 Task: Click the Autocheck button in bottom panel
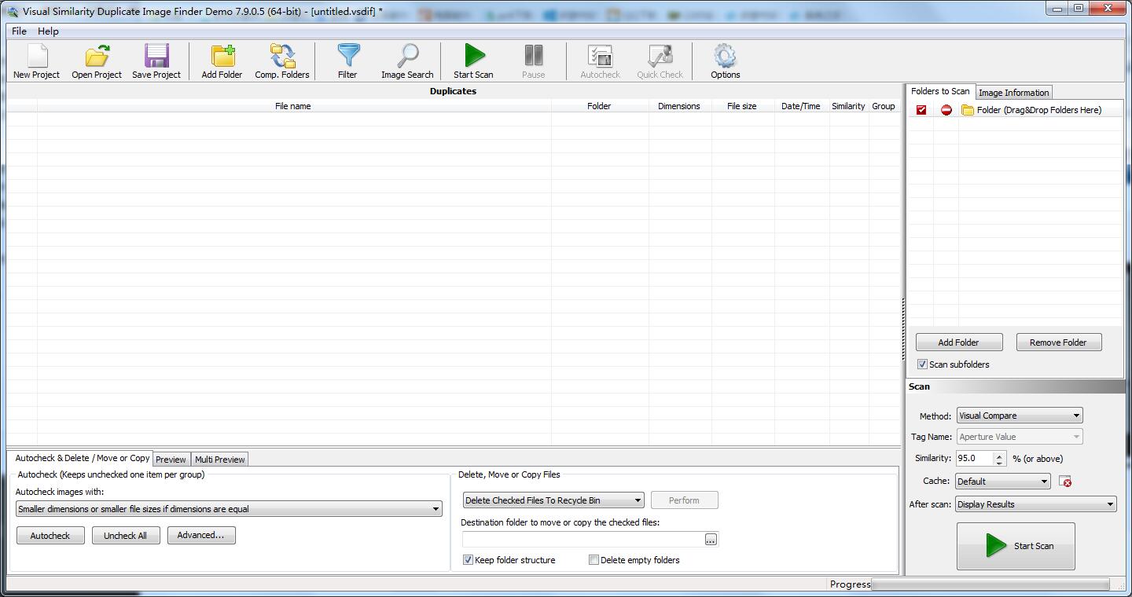coord(50,536)
